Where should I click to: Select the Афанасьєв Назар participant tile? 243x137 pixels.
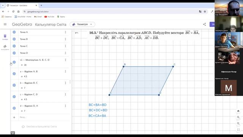[229, 72]
